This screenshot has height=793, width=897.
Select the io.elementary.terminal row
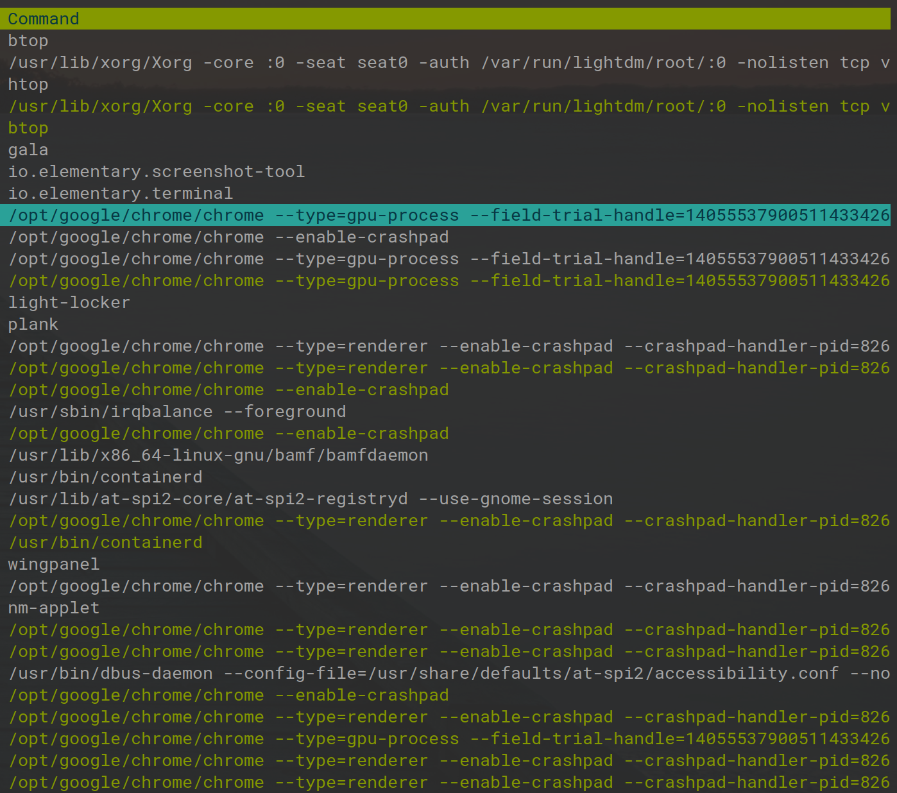point(445,193)
